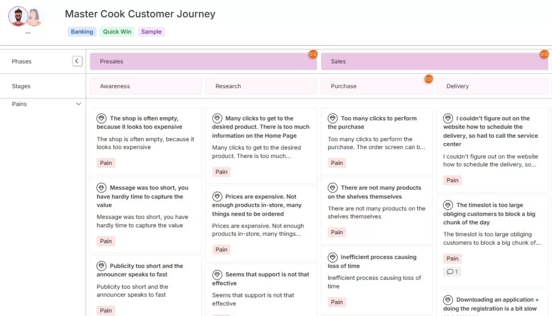Click the orange link icon on the Presales phase

point(313,54)
